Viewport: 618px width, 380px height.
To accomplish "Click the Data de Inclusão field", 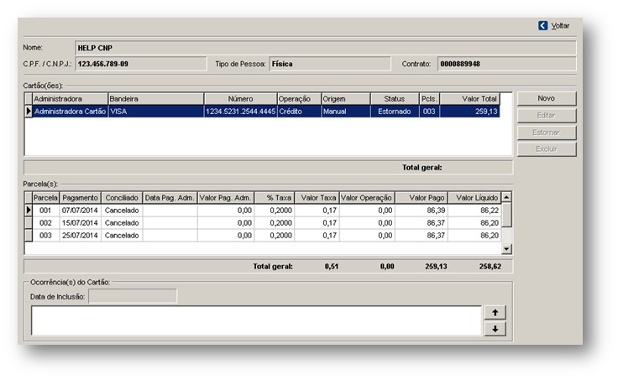I will (133, 296).
